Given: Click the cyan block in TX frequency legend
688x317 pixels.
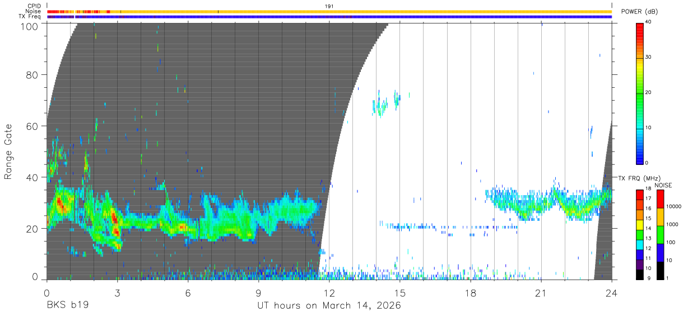Looking at the screenshot, I should point(639,244).
